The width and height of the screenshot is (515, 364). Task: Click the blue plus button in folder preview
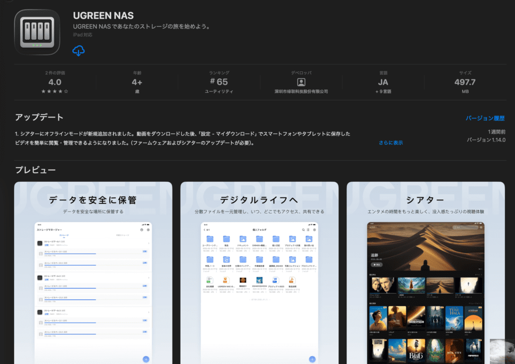pos(312,358)
